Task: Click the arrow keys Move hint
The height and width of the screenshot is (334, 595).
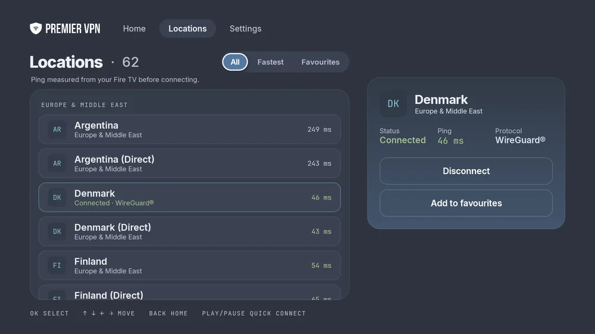Action: click(108, 313)
